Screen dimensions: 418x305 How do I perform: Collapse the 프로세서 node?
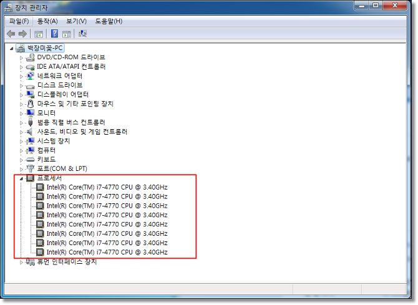(x=21, y=178)
